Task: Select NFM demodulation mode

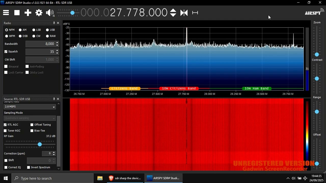Action: click(x=10, y=30)
